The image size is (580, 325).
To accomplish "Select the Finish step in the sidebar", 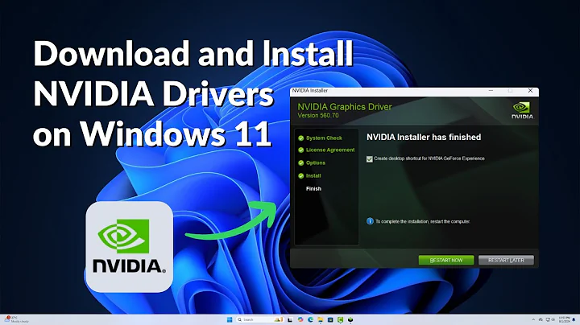I will click(313, 189).
